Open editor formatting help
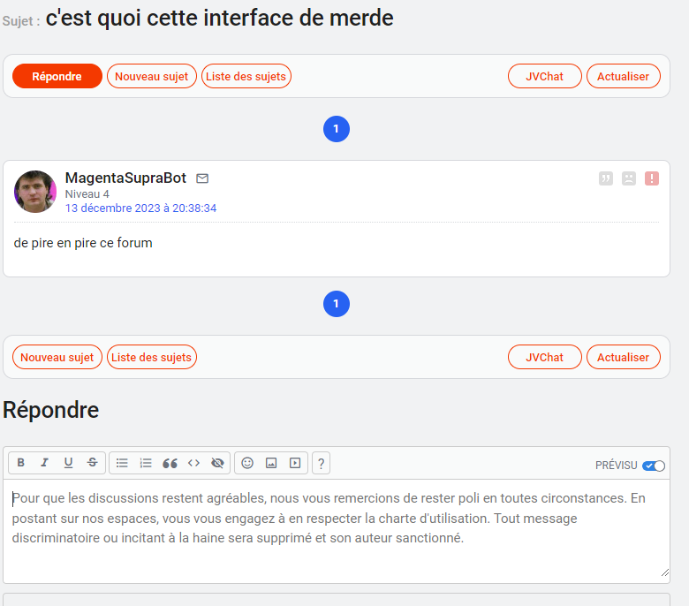This screenshot has height=606, width=689. point(322,463)
